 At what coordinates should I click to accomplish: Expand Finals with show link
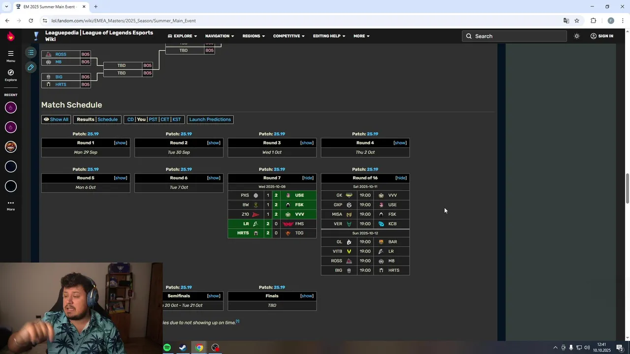307,296
